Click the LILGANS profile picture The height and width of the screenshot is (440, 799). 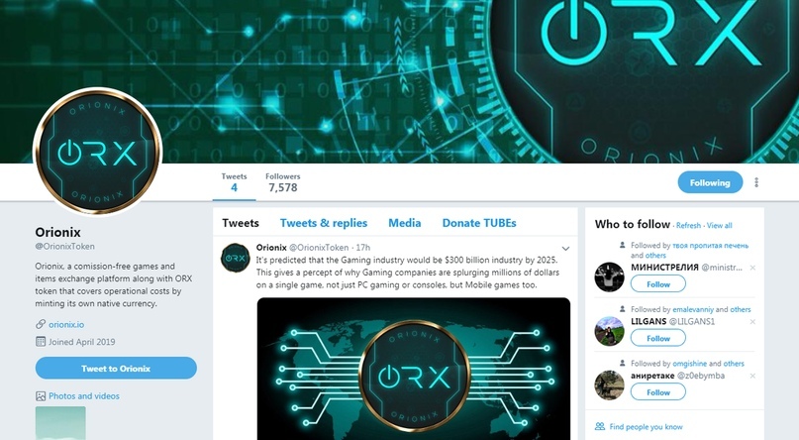tap(609, 331)
